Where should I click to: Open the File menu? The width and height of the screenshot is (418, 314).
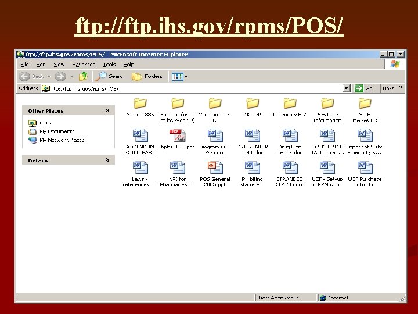24,65
